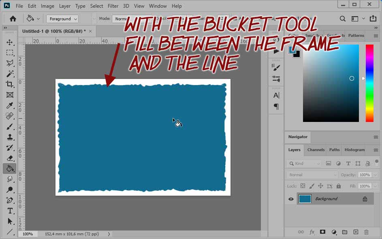Go to Photoshop Home screen
This screenshot has height=239, width=382.
[x=13, y=19]
